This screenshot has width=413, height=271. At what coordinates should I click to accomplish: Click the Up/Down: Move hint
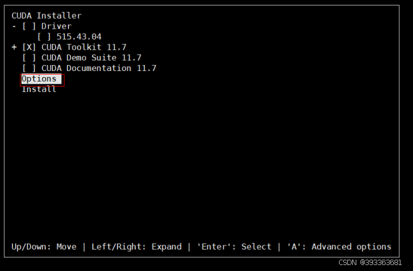(x=44, y=247)
